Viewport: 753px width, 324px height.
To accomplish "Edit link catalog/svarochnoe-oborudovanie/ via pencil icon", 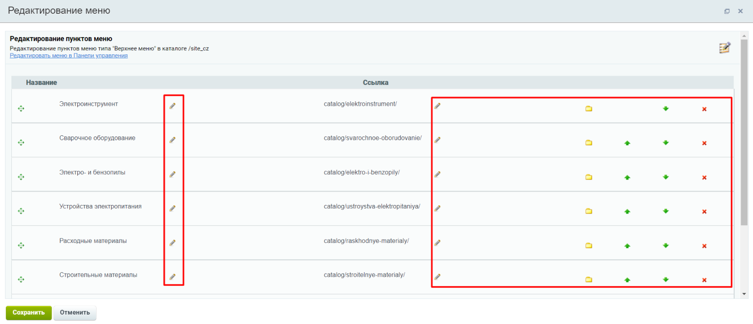I will pos(437,140).
